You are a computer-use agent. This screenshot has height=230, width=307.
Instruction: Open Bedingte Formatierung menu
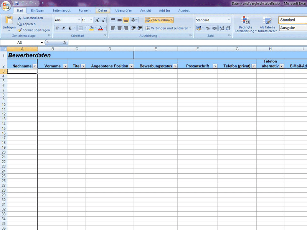tap(245, 24)
